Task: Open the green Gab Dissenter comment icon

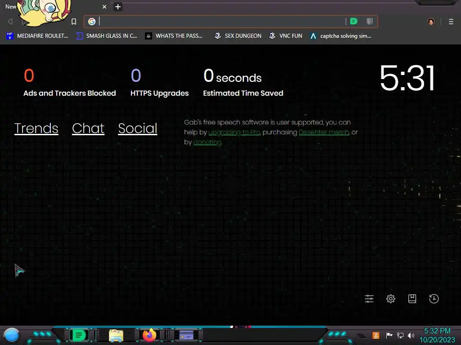Action: (354, 21)
